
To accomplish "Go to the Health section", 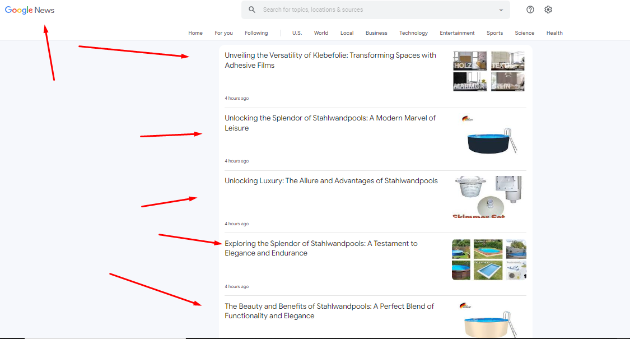I will tap(554, 33).
